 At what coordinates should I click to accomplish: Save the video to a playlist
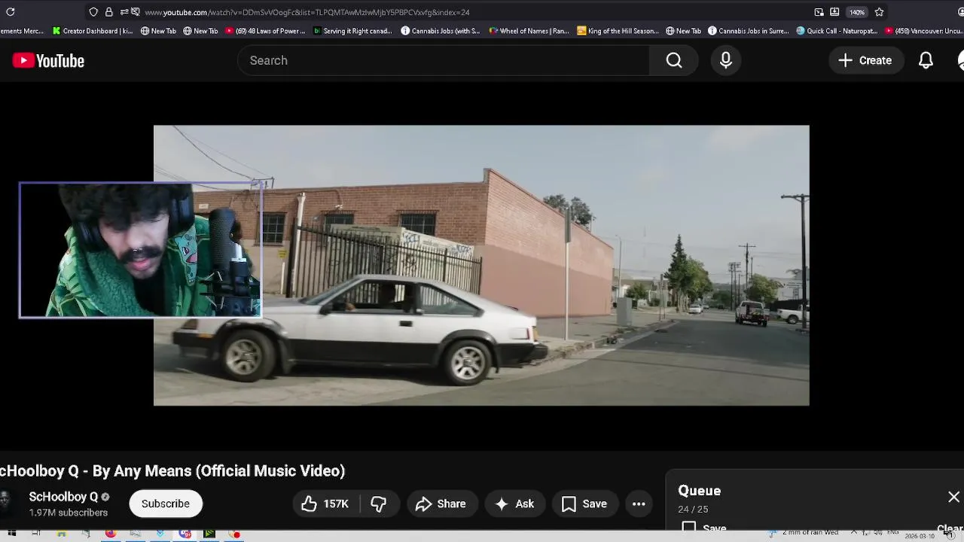[x=584, y=504]
